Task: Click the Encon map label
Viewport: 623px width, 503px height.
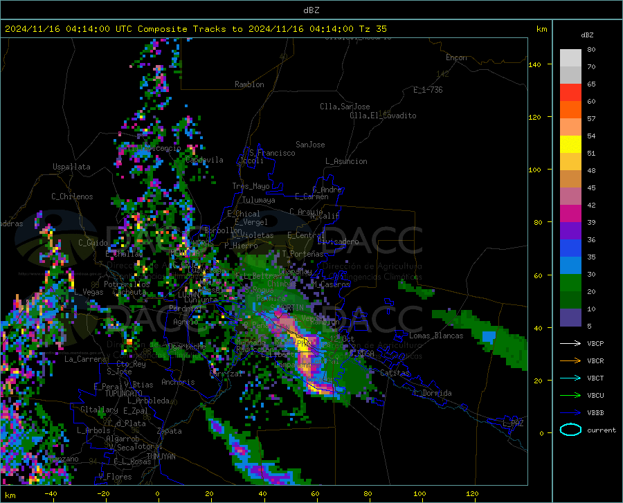Action: click(456, 57)
